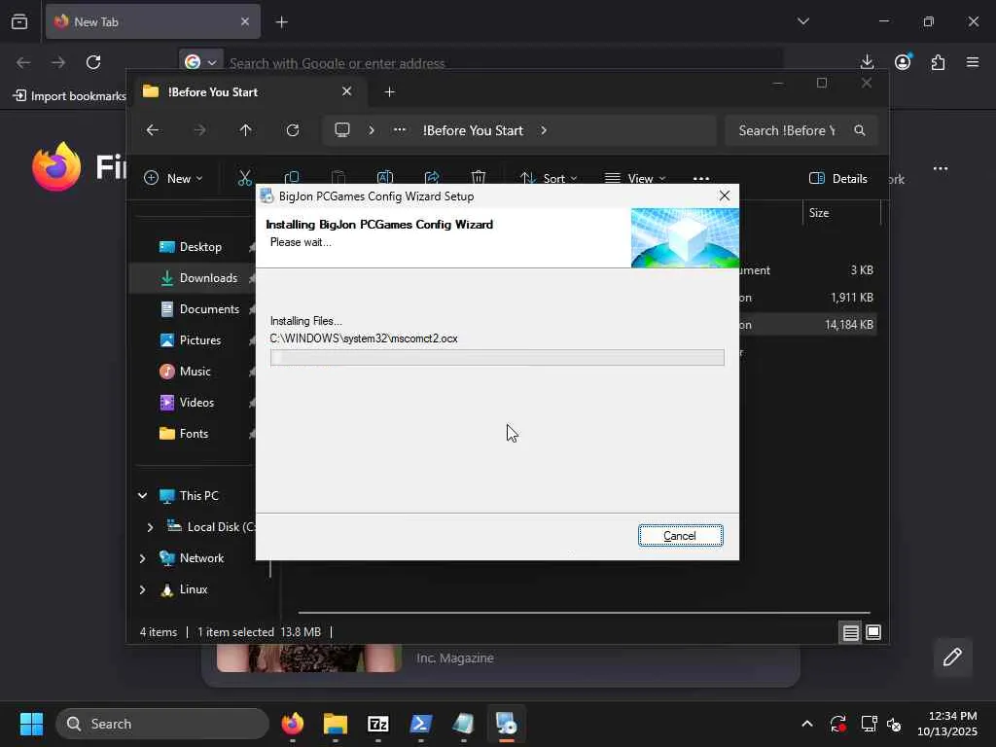Viewport: 996px width, 747px height.
Task: Select the 3 KB file row
Action: coord(806,270)
